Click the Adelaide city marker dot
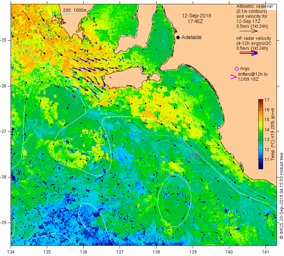This screenshot has height=256, width=284. [x=178, y=37]
